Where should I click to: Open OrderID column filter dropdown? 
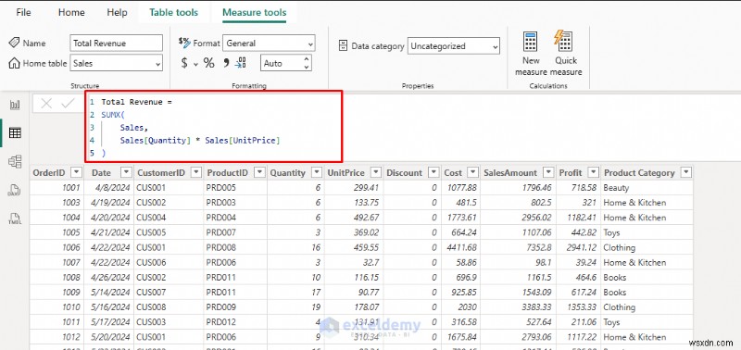(76, 172)
